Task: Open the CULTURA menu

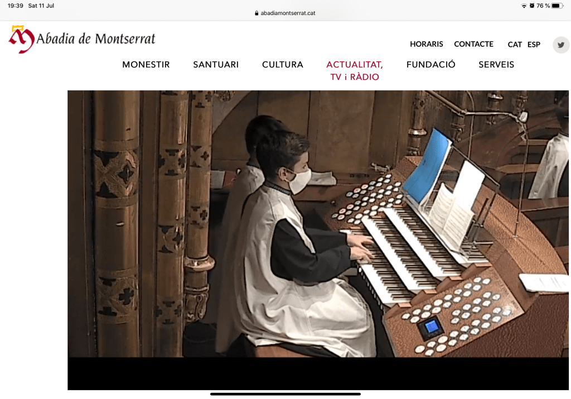Action: (282, 65)
